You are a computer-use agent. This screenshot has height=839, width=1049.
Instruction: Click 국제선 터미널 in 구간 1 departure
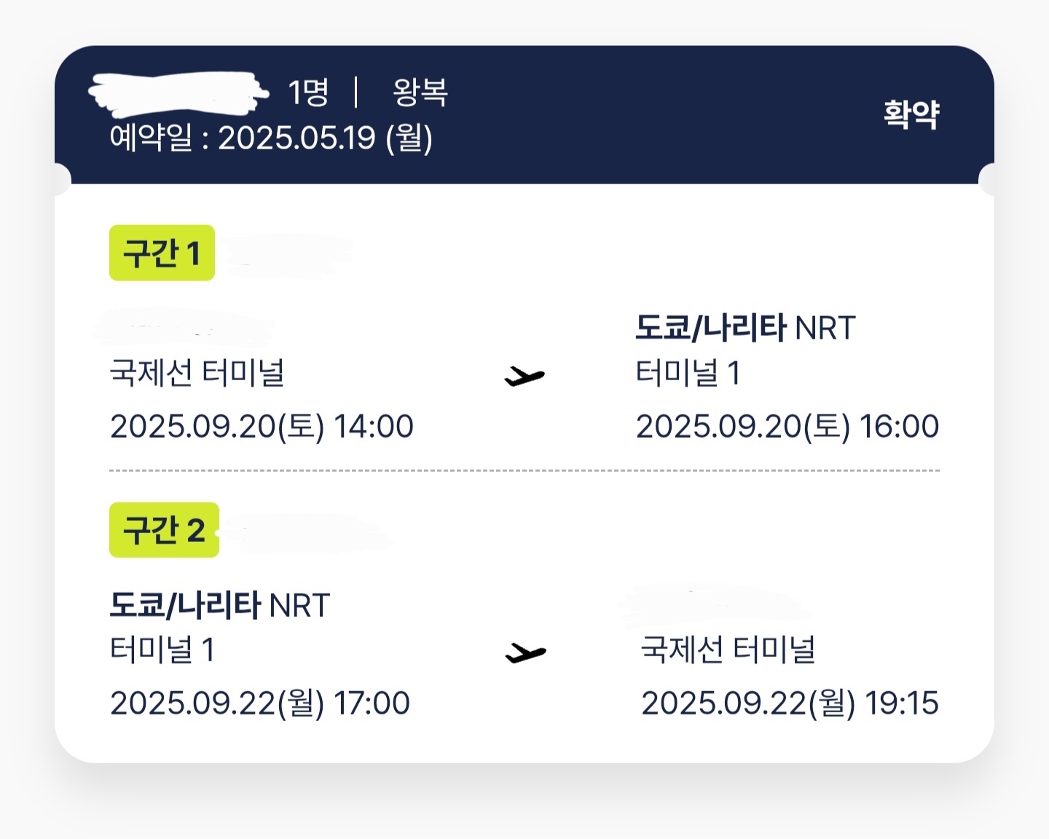point(197,372)
